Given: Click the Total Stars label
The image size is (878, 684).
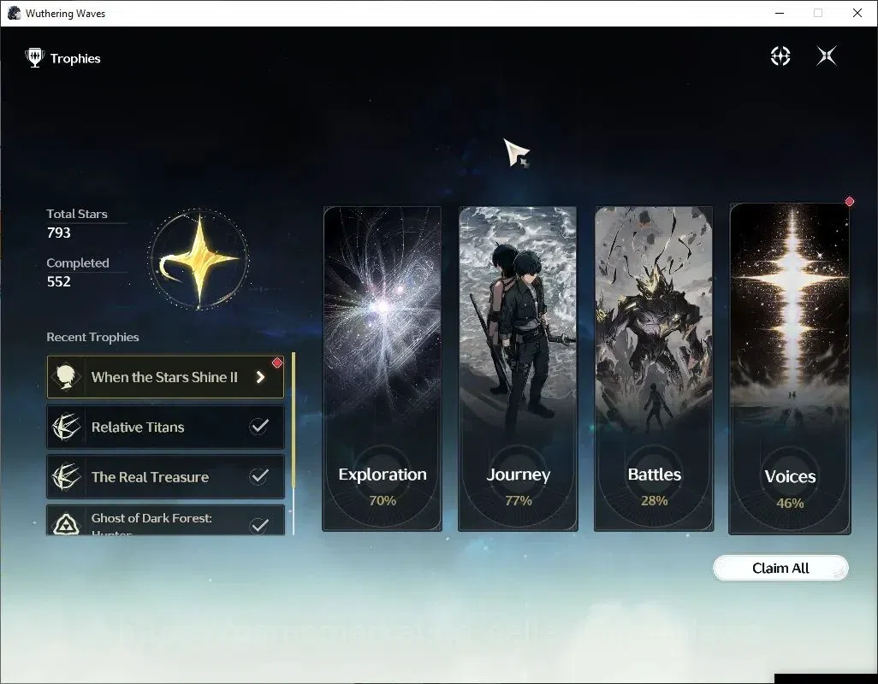Looking at the screenshot, I should 77,214.
